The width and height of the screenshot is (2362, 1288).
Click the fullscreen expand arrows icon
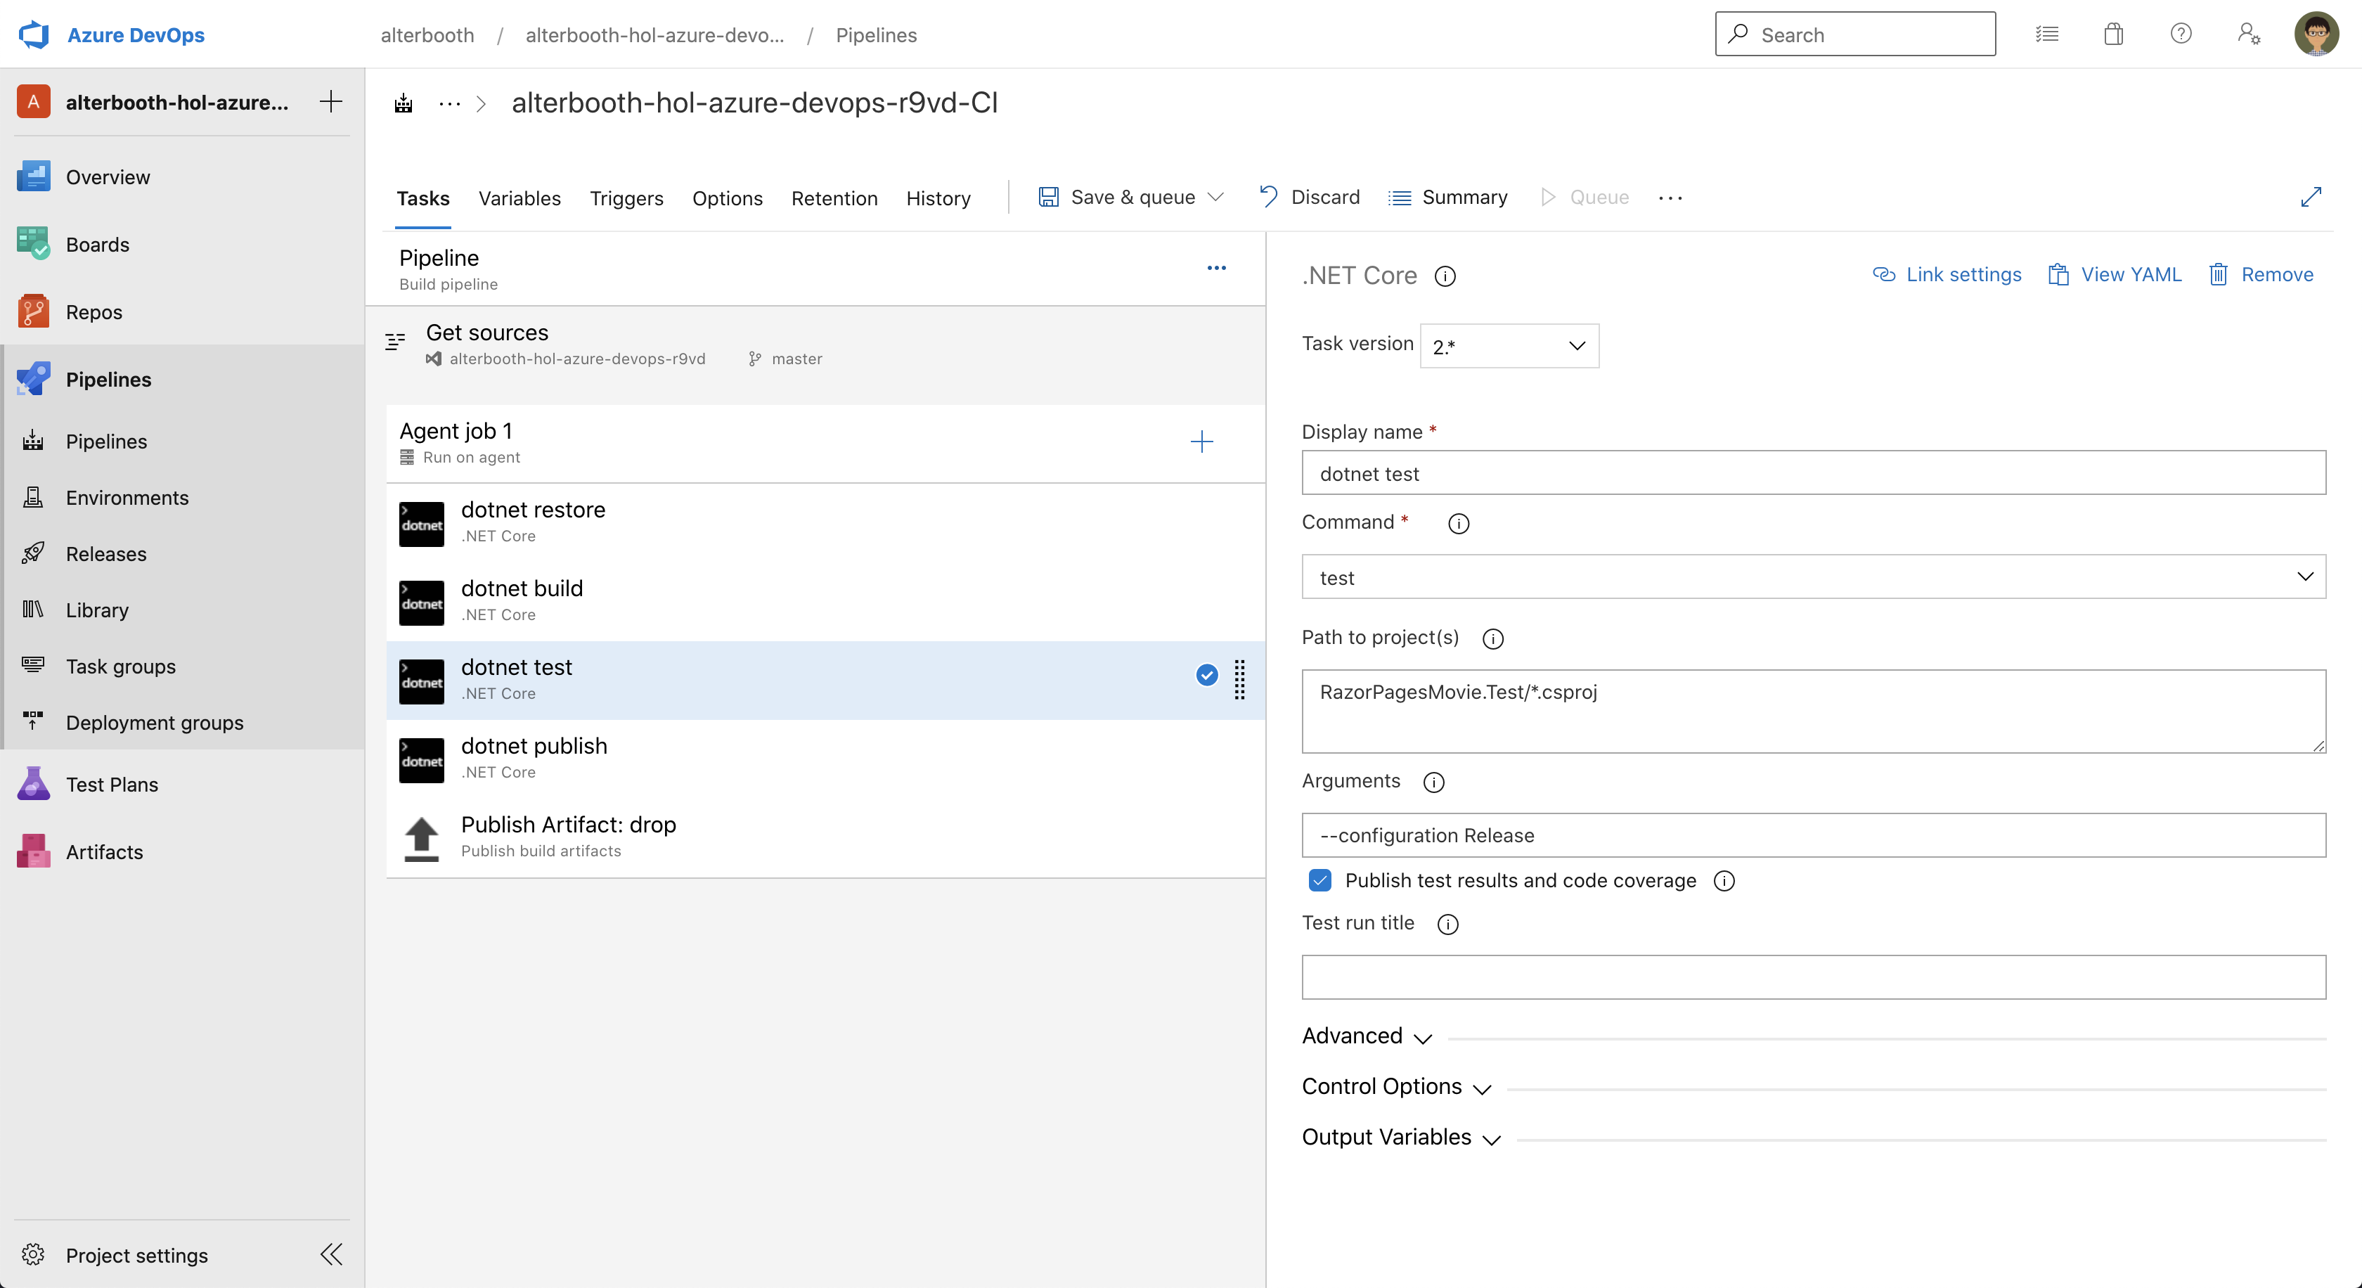coord(2311,197)
